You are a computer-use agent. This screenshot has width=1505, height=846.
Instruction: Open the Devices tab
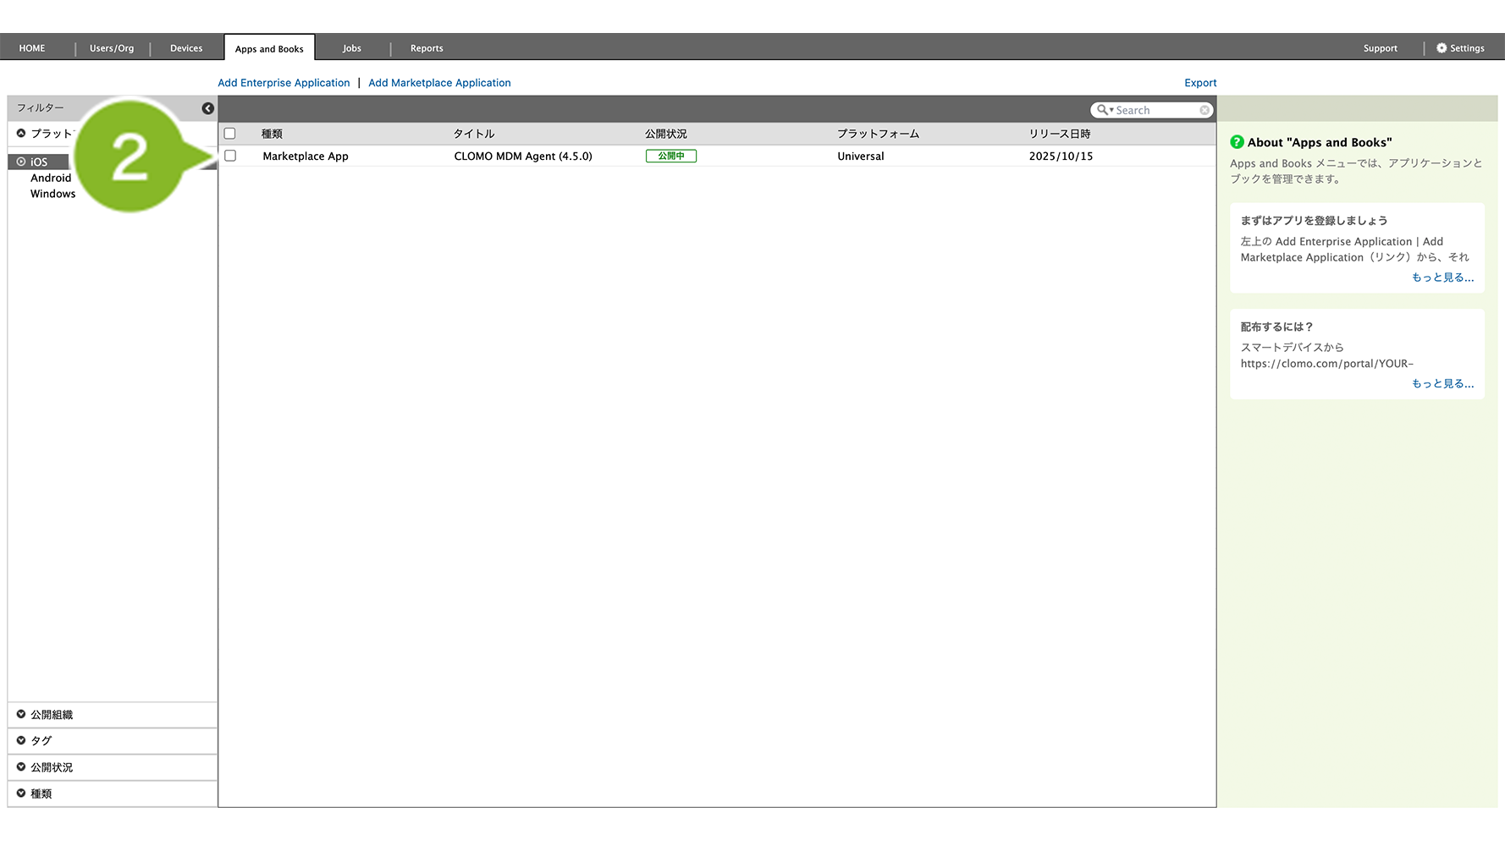pyautogui.click(x=186, y=48)
